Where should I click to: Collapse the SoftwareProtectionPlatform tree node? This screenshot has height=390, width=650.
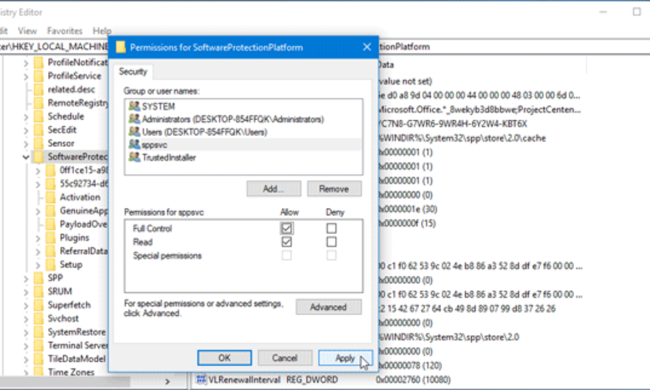(25, 157)
